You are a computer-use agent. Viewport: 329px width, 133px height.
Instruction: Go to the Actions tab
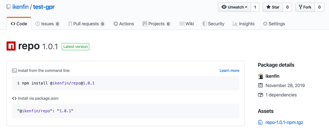pos(124,24)
